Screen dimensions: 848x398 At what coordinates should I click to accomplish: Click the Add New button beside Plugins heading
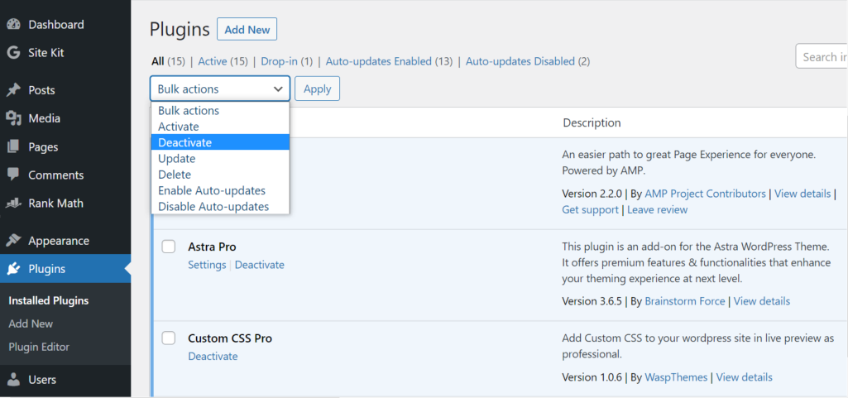coord(247,29)
